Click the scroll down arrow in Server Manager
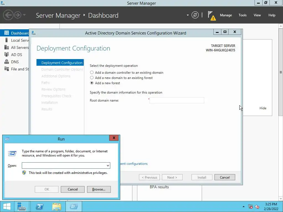The image size is (283, 212). 281,199
